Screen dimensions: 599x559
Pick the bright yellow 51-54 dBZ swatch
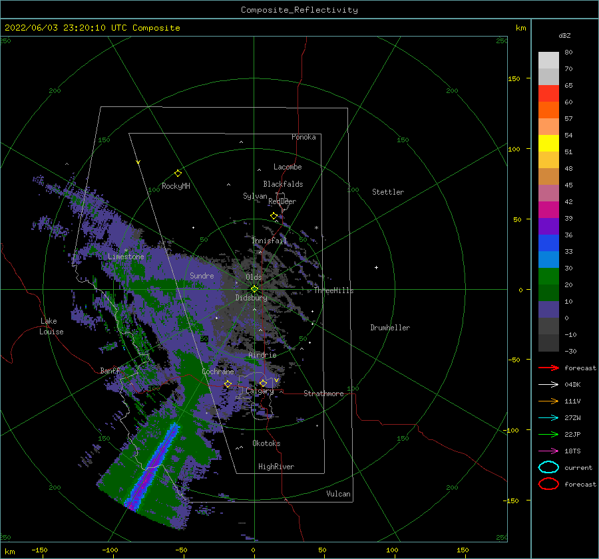(548, 144)
